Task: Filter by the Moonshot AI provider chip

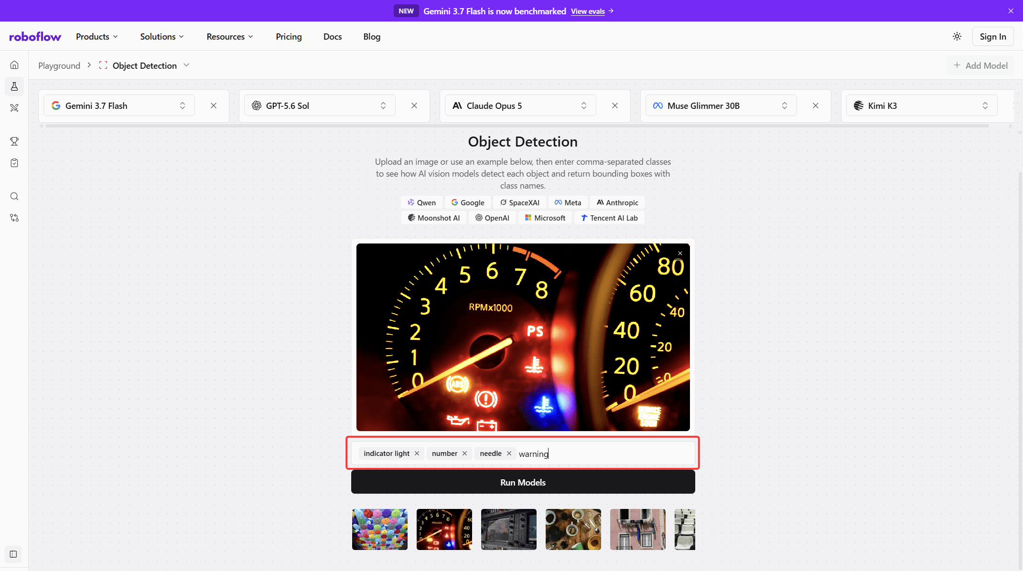Action: pyautogui.click(x=434, y=218)
